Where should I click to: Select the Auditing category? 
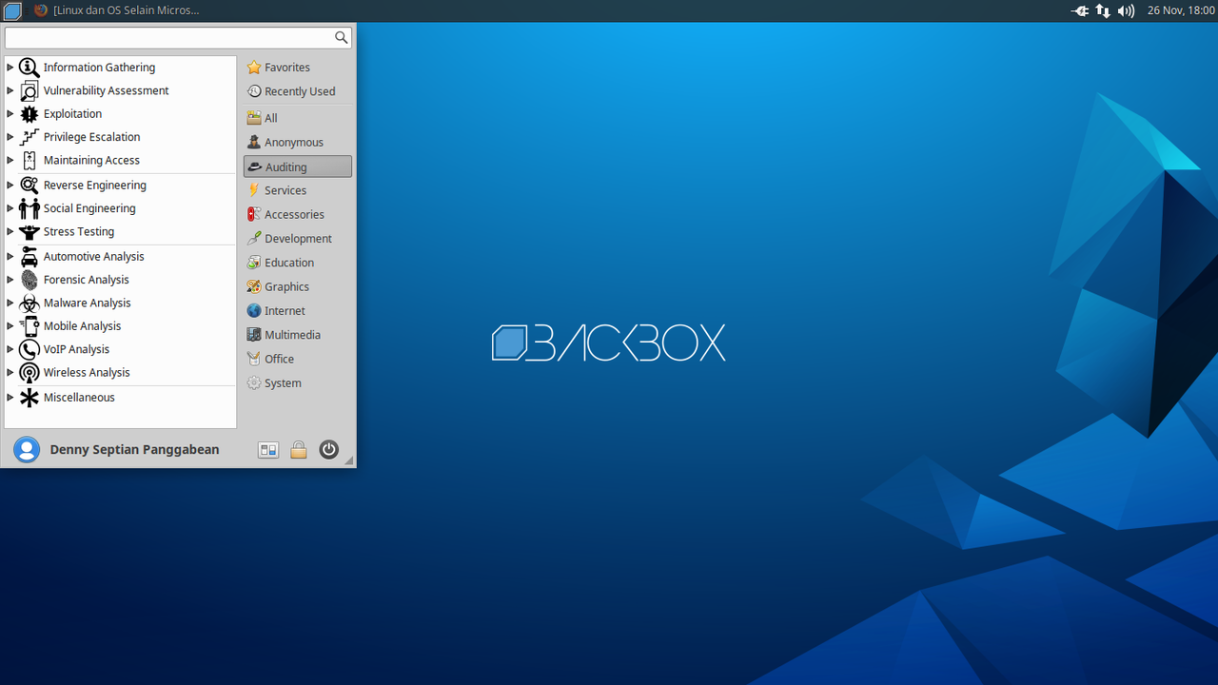point(298,166)
